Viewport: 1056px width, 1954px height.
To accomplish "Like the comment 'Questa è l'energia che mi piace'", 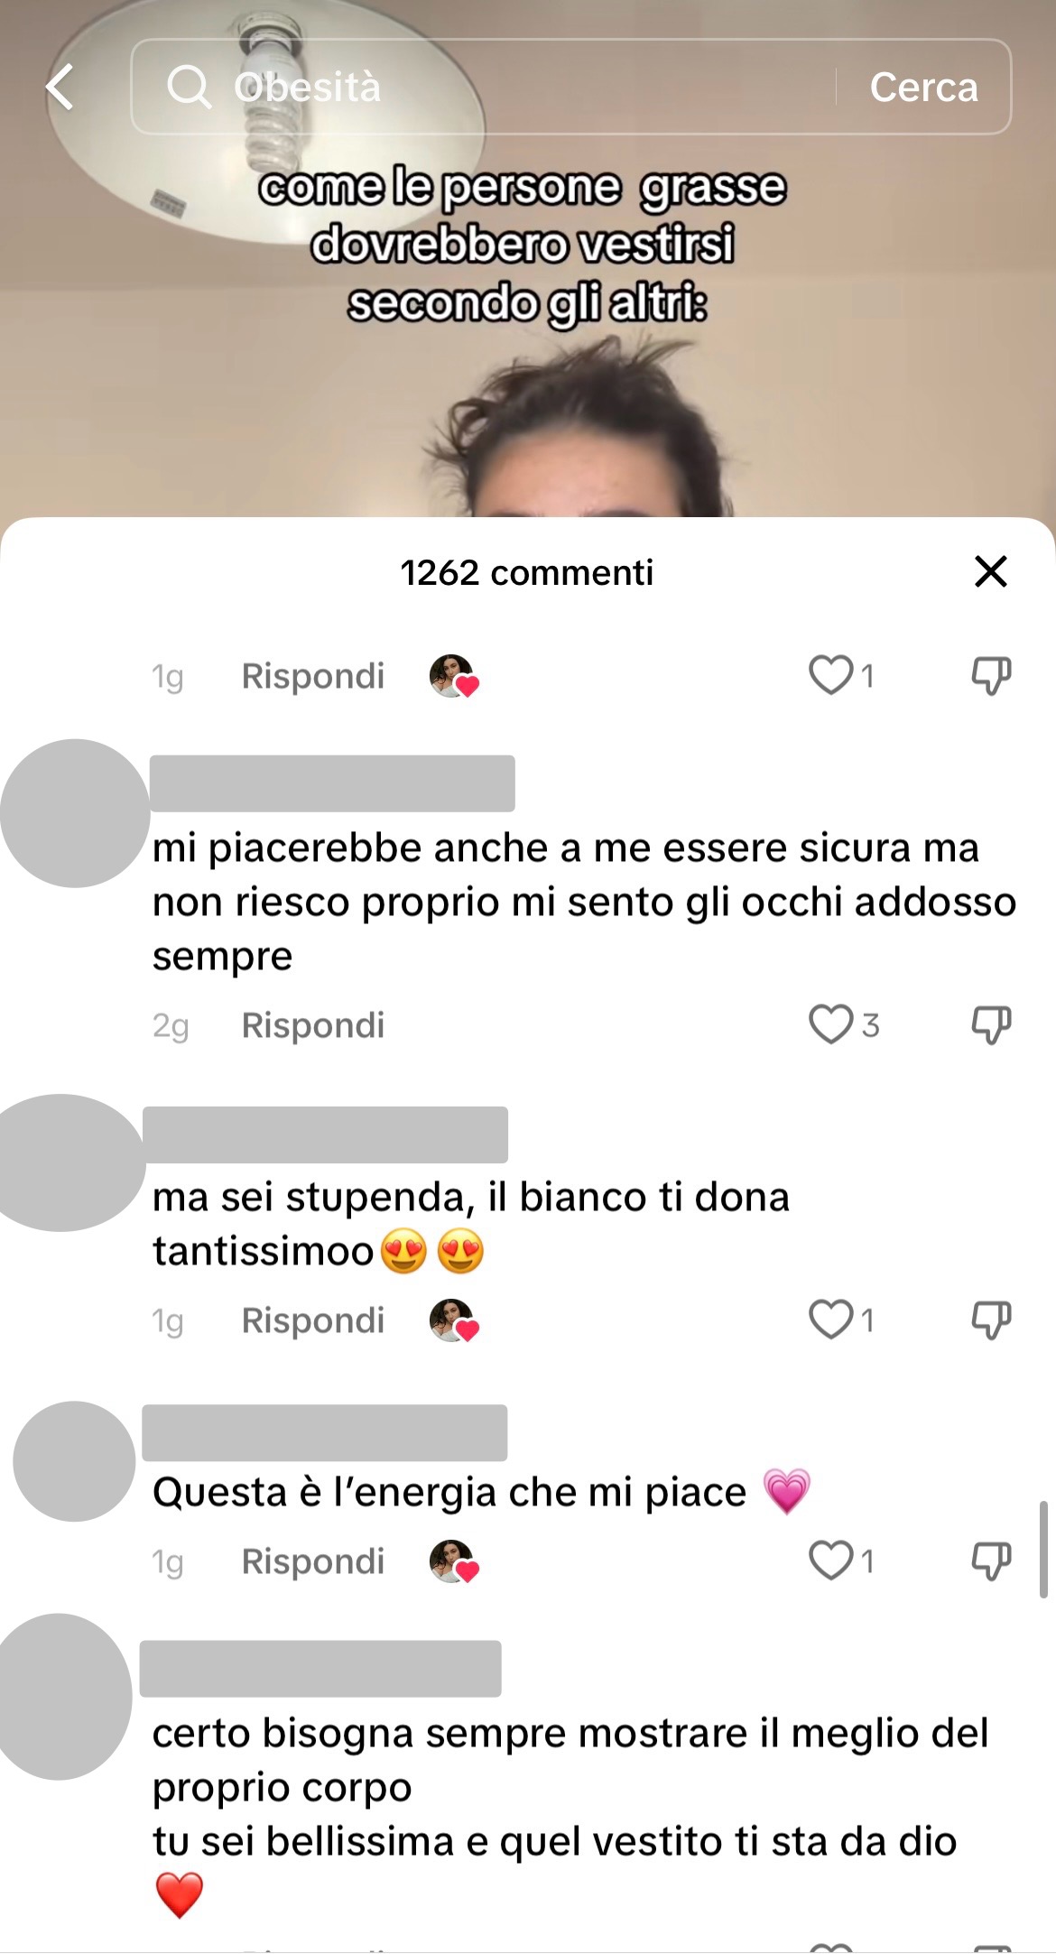I will pos(830,1560).
